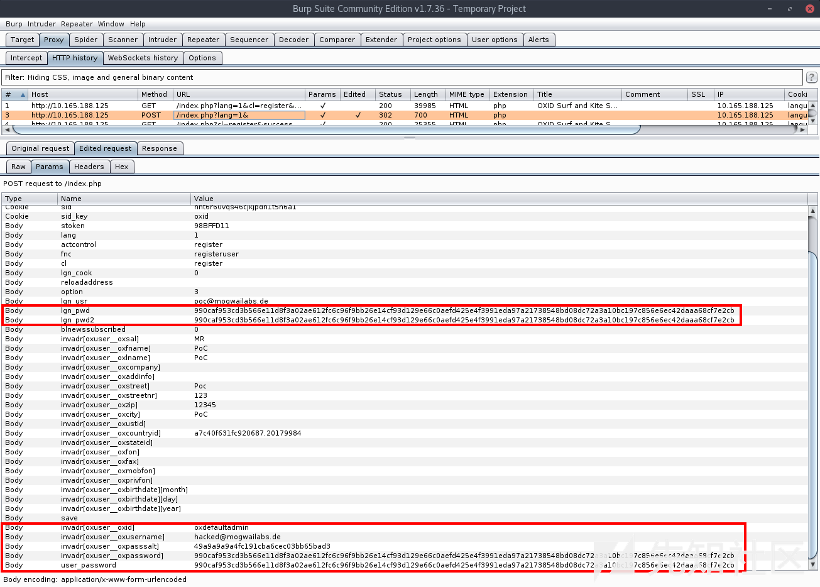The width and height of the screenshot is (820, 587).
Task: Select the lgn_usr value poc@mogwailabs.de
Action: [231, 301]
